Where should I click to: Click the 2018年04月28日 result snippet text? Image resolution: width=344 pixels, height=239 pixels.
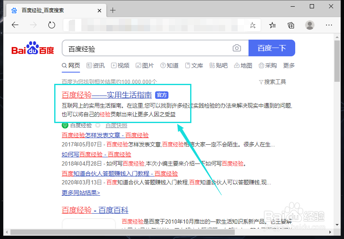pyautogui.click(x=154, y=164)
